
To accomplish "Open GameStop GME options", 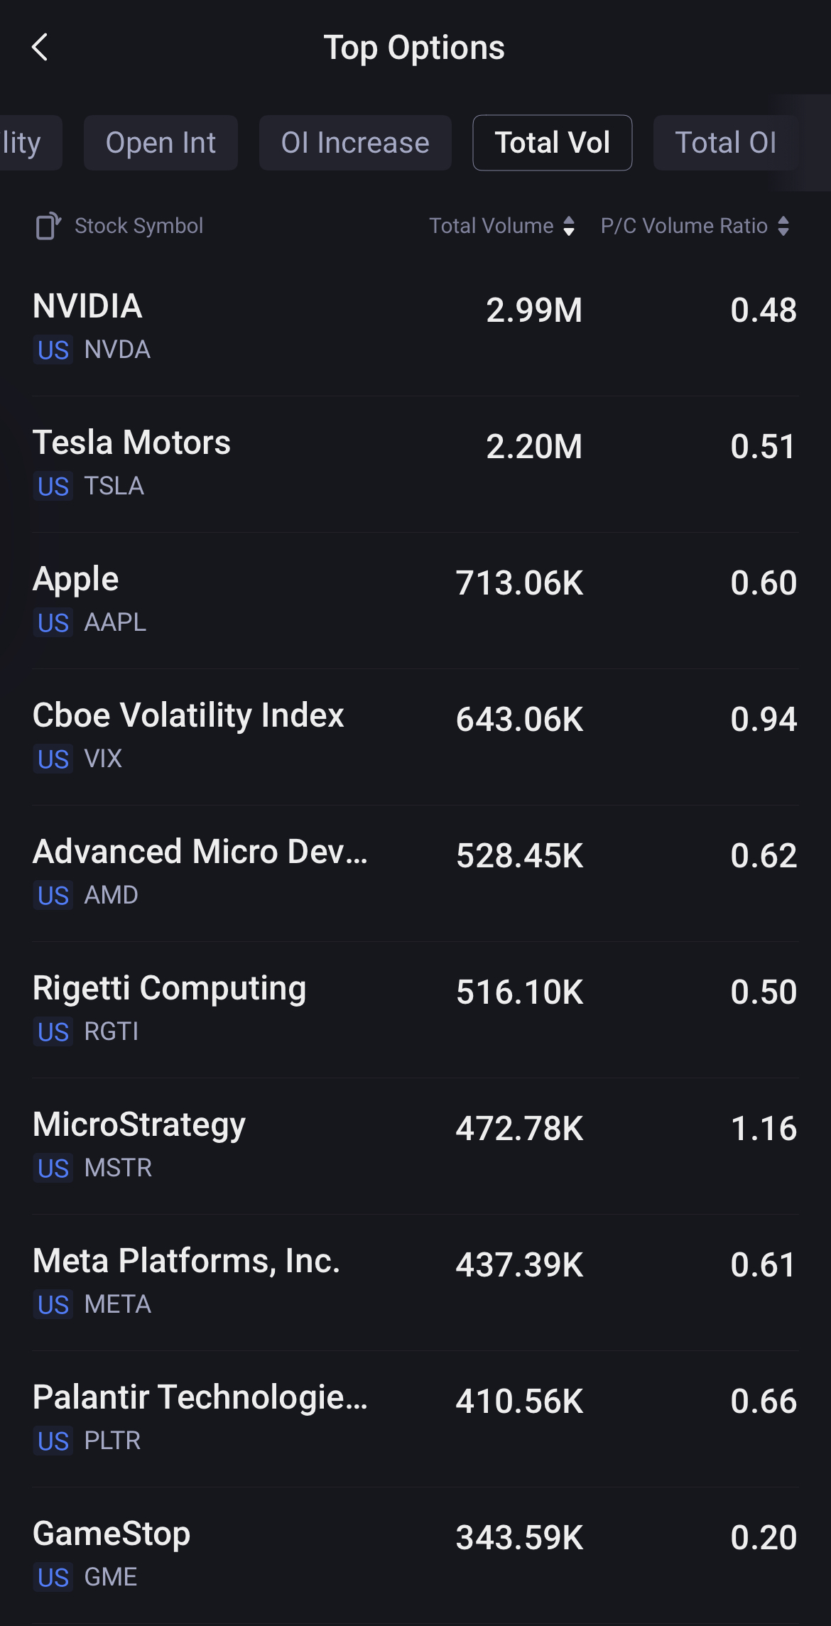I will click(x=415, y=1554).
